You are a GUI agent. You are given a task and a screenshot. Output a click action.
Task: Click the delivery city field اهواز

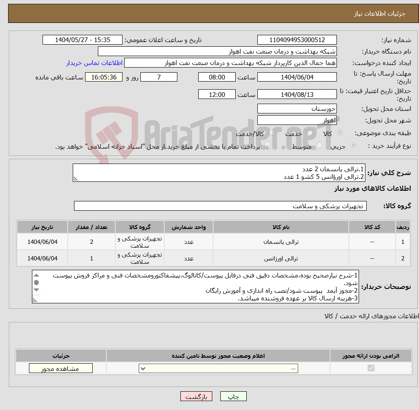click(297, 120)
